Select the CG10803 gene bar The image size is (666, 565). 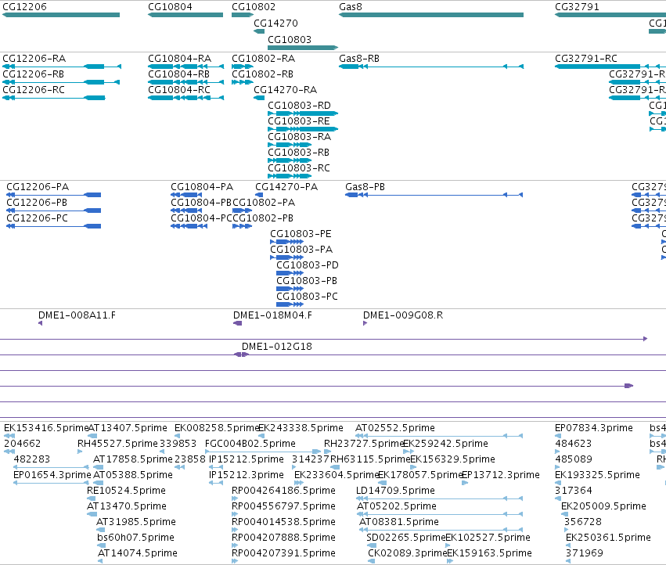coord(303,48)
